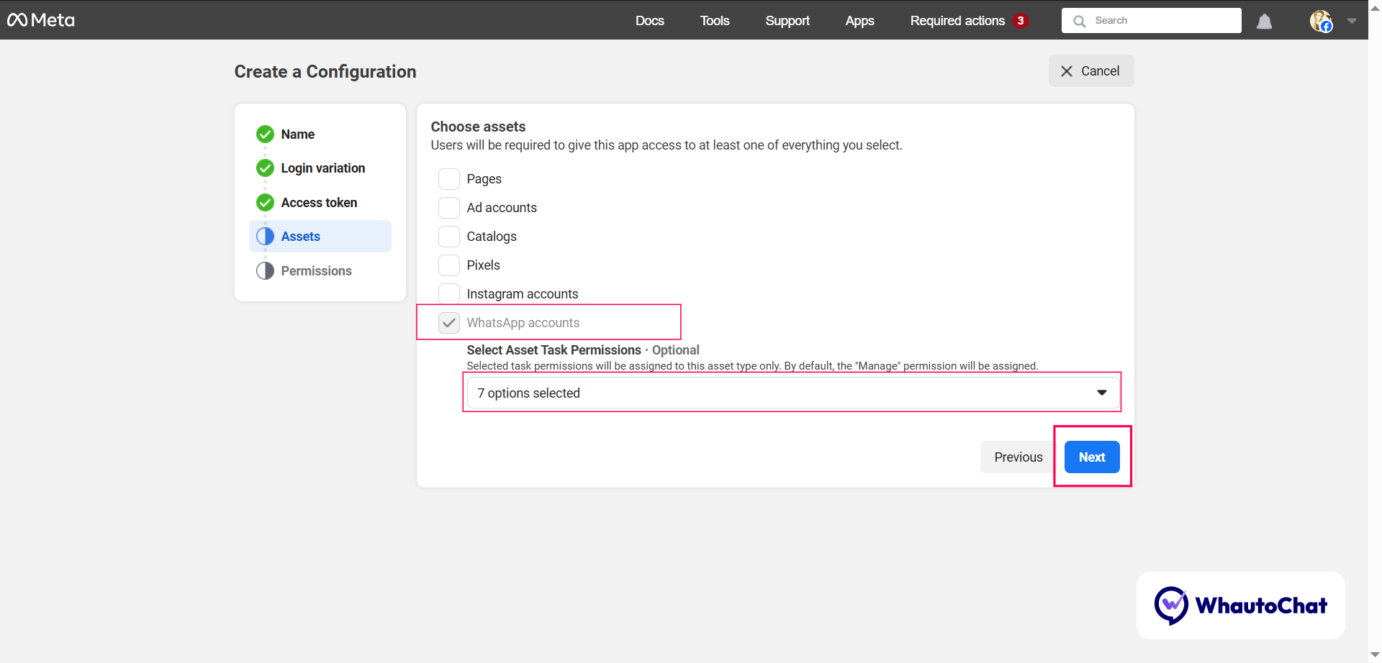
Task: Expand the 7 options selected dropdown
Action: click(x=792, y=393)
